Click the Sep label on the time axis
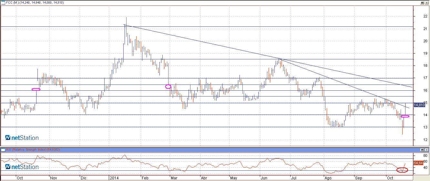Image resolution: width=430 pixels, height=181 pixels. pyautogui.click(x=358, y=178)
